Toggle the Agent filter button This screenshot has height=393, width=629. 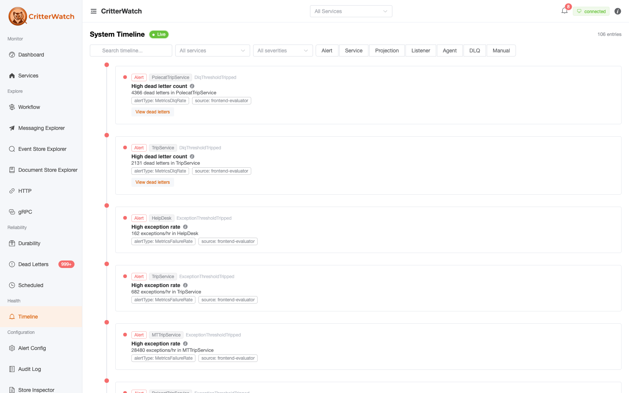coord(450,51)
